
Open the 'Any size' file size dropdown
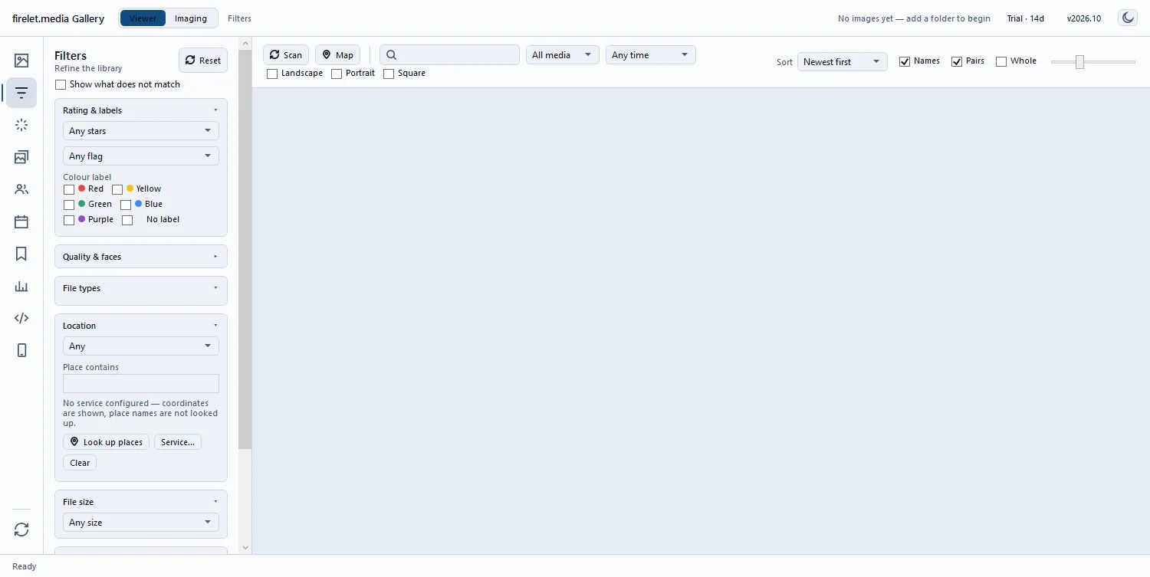click(141, 523)
